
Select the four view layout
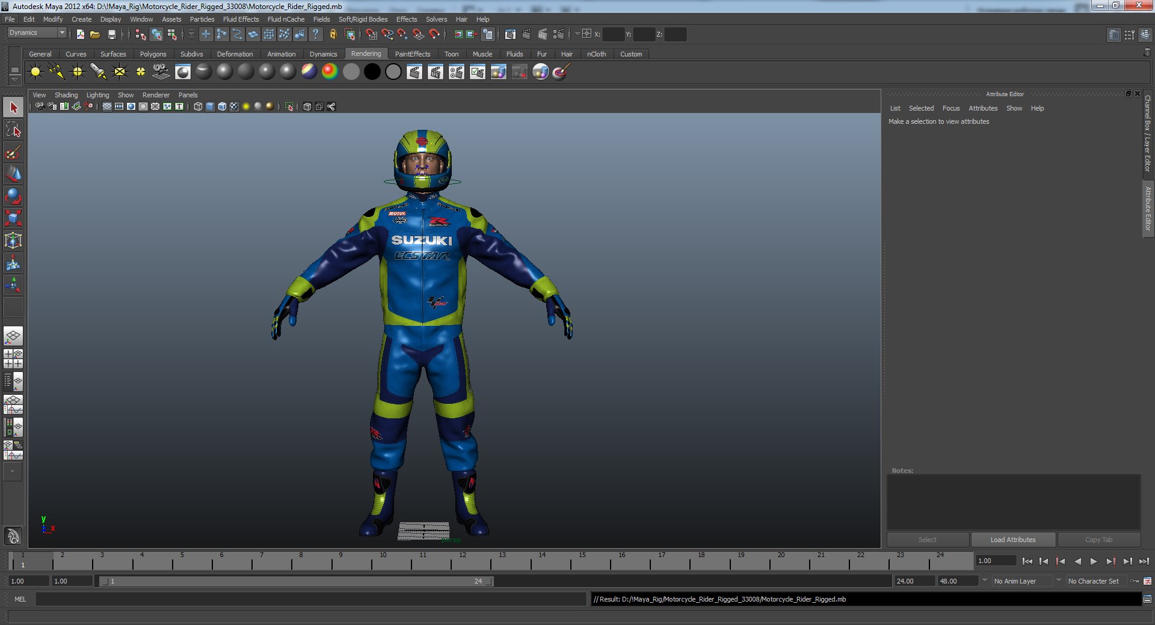(x=13, y=359)
